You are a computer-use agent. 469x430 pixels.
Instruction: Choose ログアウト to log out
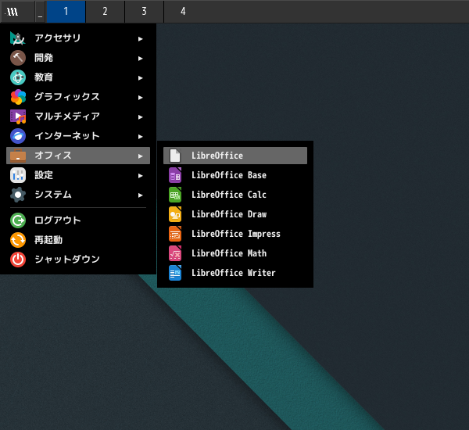click(57, 220)
